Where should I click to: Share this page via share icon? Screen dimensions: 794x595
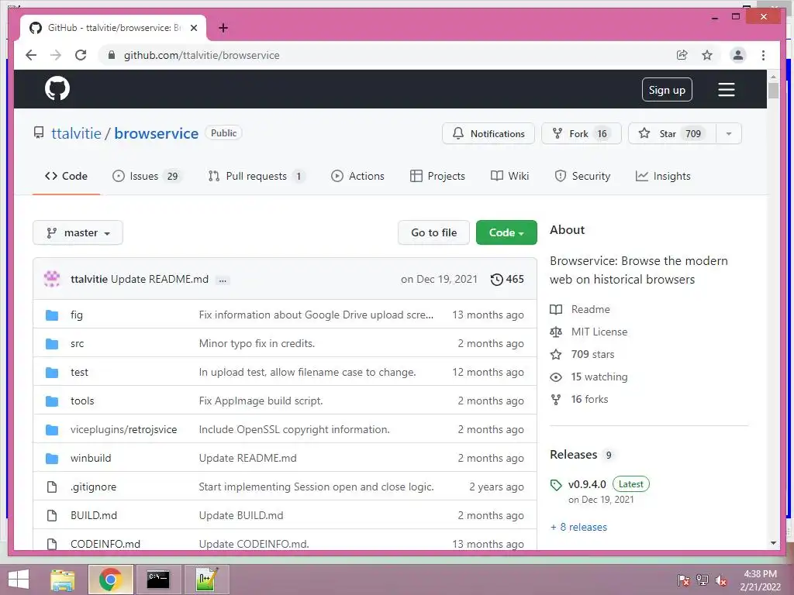[682, 55]
